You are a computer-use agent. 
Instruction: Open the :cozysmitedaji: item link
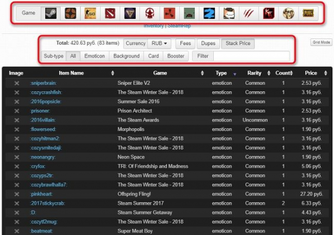(46, 148)
